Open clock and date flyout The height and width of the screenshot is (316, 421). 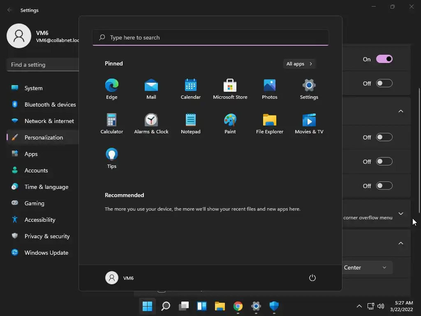click(402, 306)
